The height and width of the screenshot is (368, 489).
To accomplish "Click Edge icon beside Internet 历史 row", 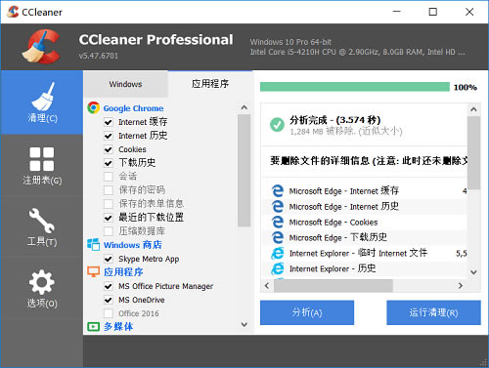I will [278, 206].
